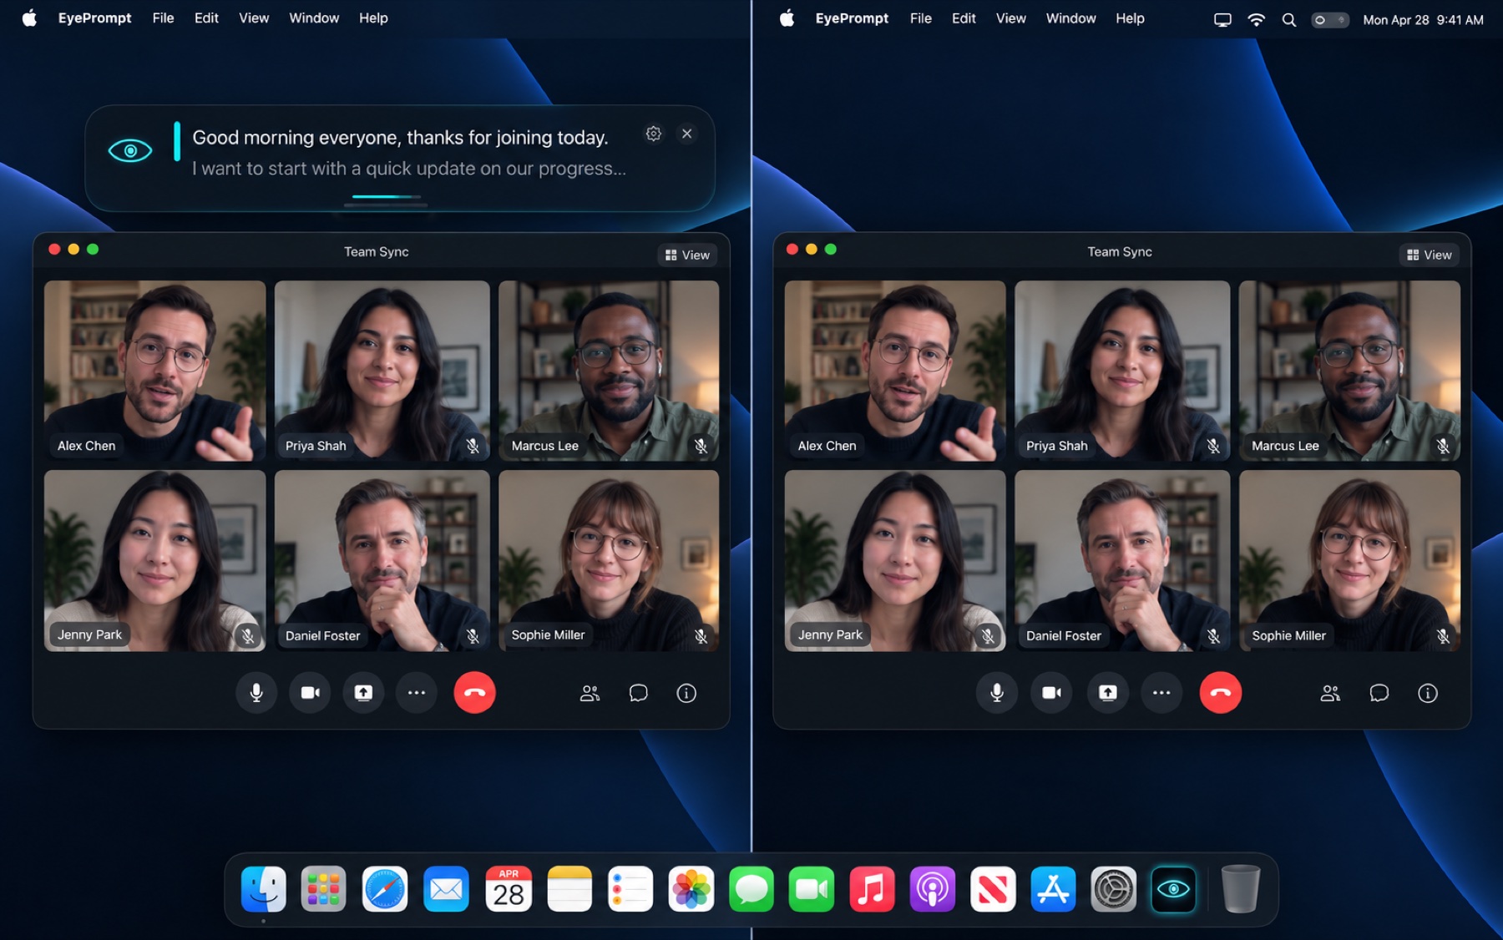Screen dimensions: 1503x940
Task: Open chat bubble in right Team Sync window
Action: point(1379,693)
